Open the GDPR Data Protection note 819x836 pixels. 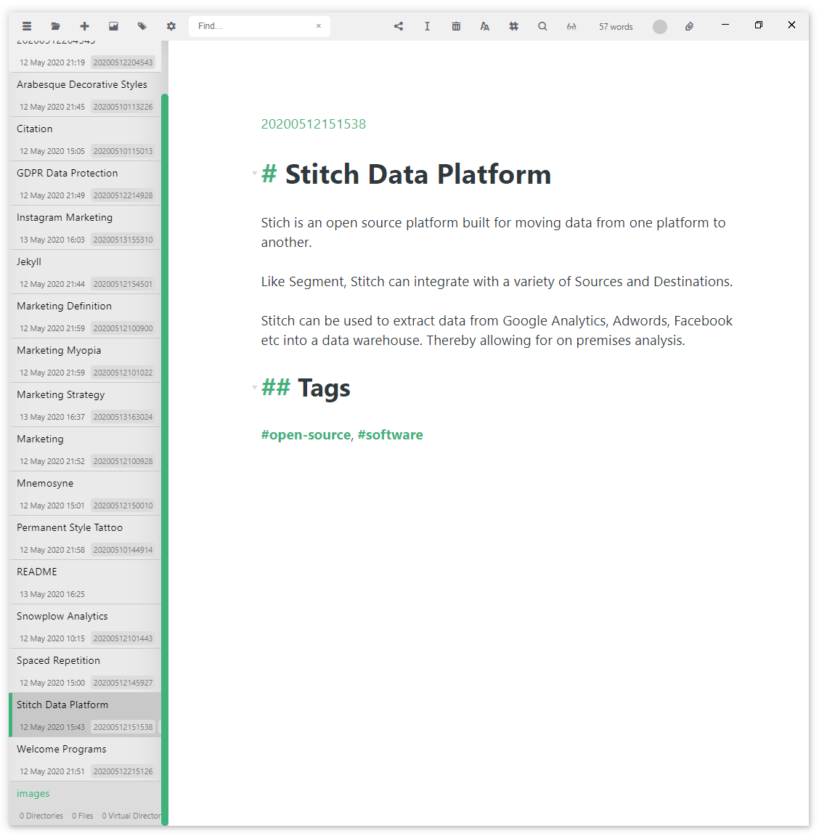tap(85, 183)
